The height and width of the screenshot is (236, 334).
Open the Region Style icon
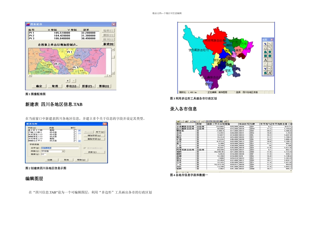265,73
